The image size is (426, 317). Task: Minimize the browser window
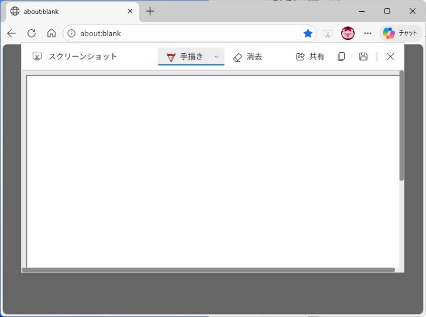[x=362, y=11]
